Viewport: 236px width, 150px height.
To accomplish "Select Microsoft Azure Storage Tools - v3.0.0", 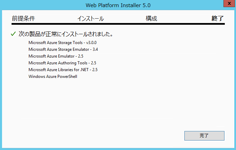I will pos(62,43).
